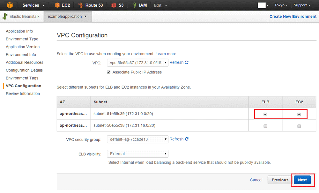Open the VPC security group dropdown

[x=137, y=139]
